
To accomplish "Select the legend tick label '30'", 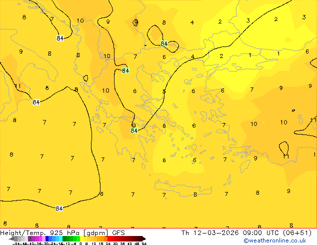I will tap(115, 243).
